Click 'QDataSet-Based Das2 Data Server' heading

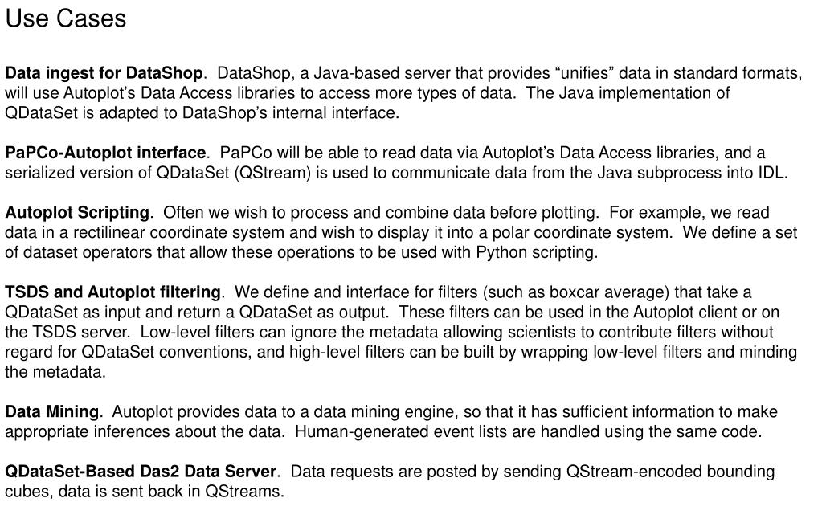coord(141,471)
